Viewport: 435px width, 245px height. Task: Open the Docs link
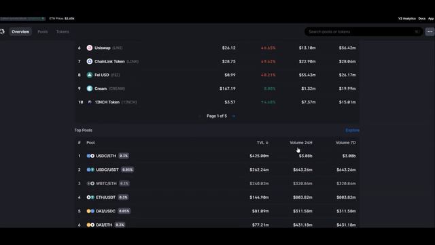pos(422,18)
